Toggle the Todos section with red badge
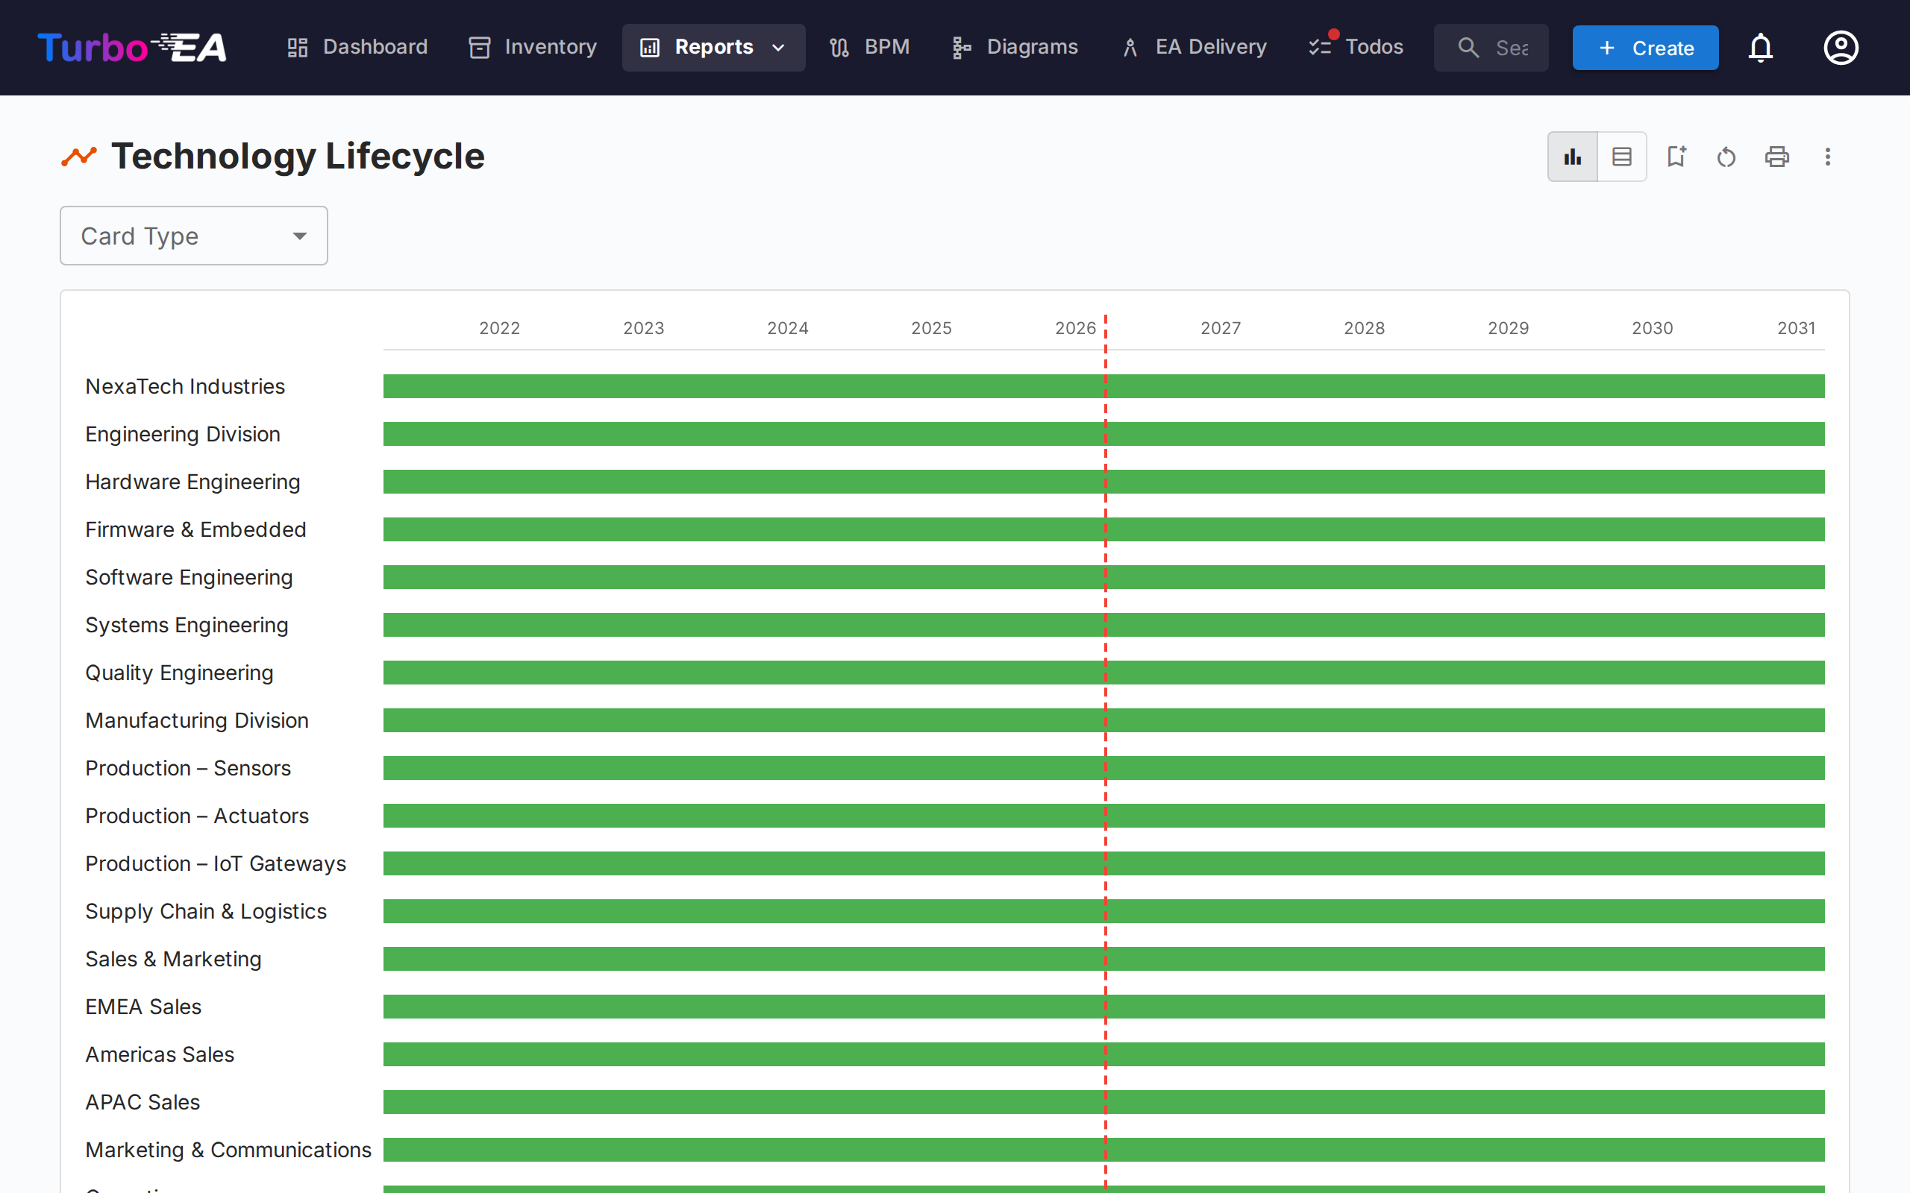Viewport: 1910px width, 1193px height. (1354, 47)
